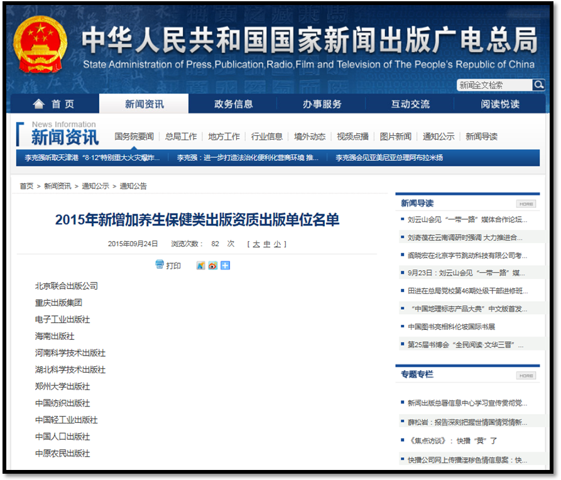The image size is (561, 480).
Task: Share article via Weibo icon
Action: 213,266
